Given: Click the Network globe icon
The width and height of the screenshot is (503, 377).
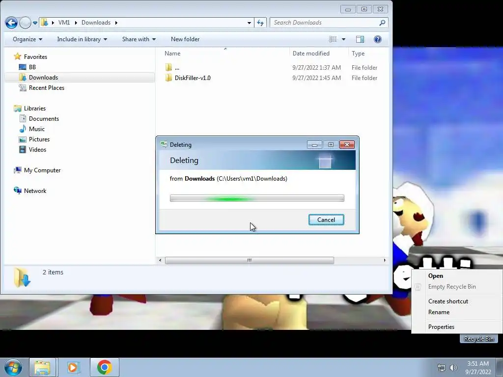Looking at the screenshot, I should 18,190.
